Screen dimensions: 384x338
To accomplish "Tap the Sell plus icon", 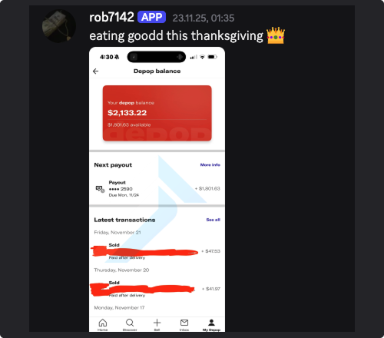I will click(157, 323).
